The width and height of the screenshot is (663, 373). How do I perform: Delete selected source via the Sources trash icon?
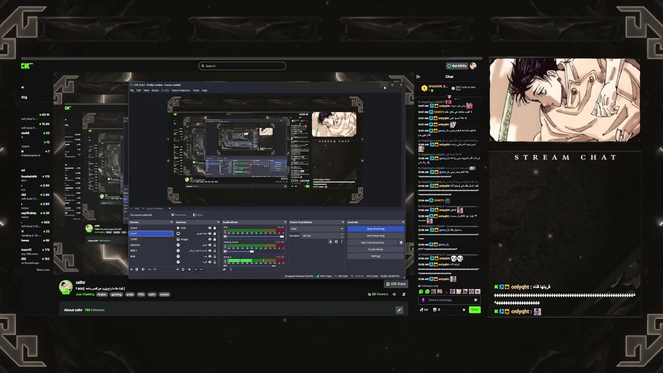(183, 269)
